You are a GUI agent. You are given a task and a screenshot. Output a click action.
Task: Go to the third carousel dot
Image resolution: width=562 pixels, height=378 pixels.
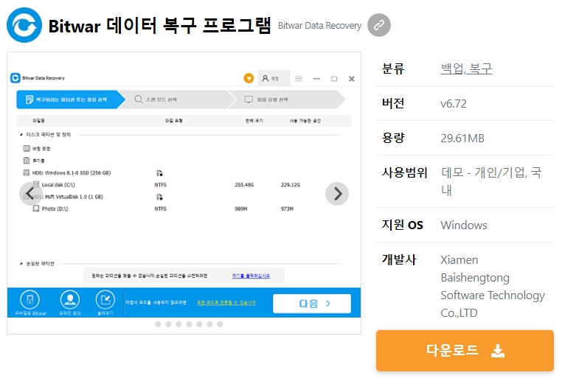pos(178,324)
